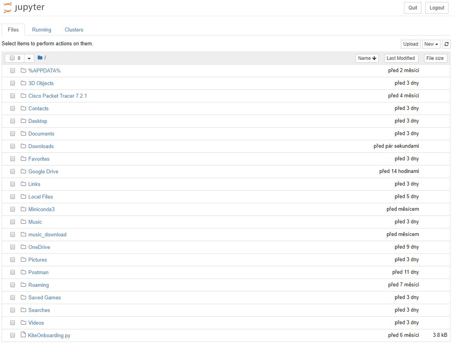Open the KiteOnboarding.py file link
Image resolution: width=454 pixels, height=351 pixels.
click(49, 335)
